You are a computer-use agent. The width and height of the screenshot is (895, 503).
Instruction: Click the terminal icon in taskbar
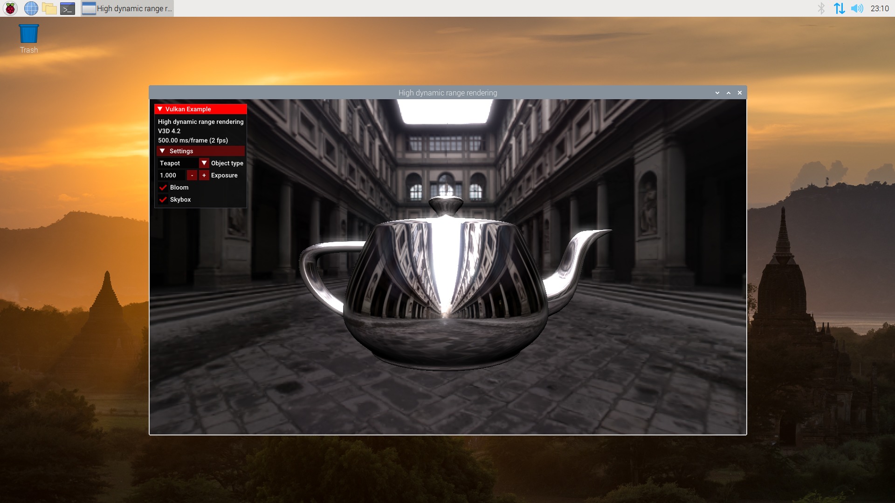point(68,8)
